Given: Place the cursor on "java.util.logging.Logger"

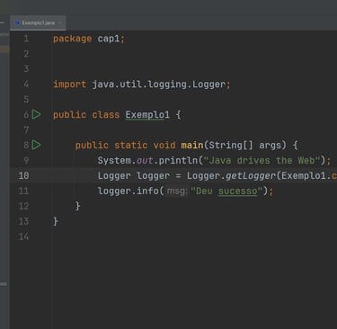Looking at the screenshot, I should coord(158,84).
